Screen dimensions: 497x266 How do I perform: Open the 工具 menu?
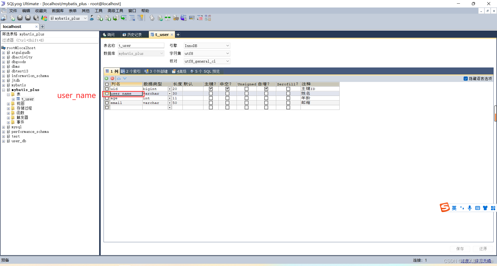[98, 11]
